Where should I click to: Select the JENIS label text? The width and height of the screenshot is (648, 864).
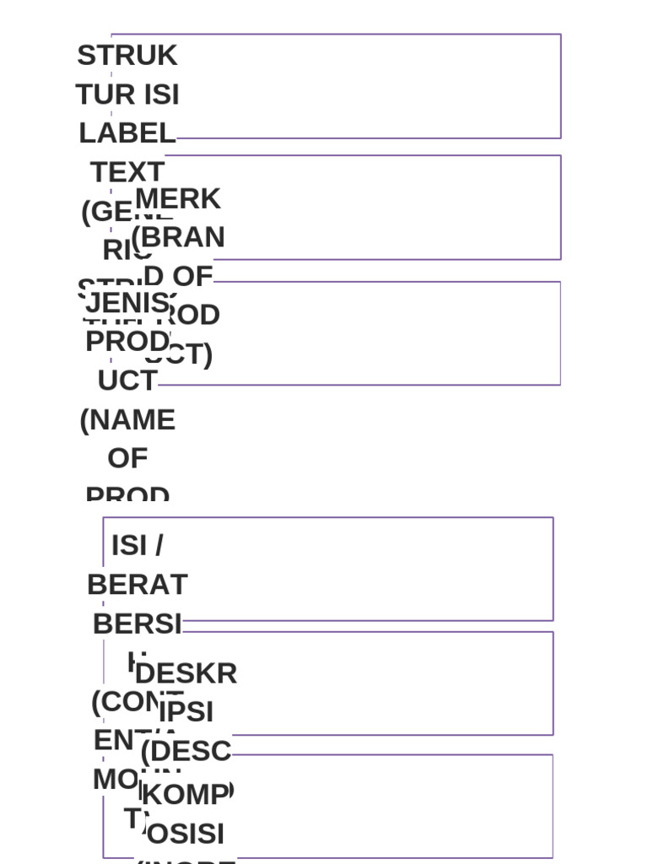[x=127, y=303]
